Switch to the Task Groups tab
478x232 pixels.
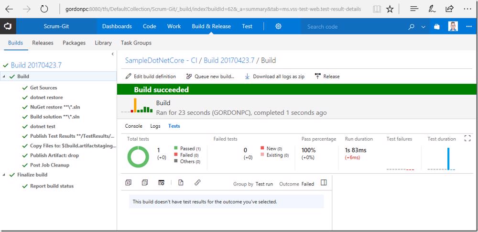136,43
